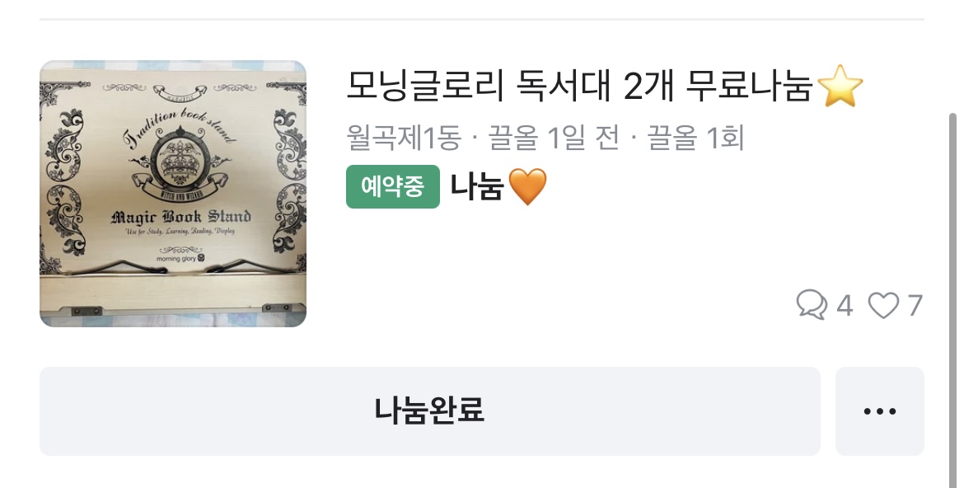Click the morning glory logo in photo

tap(180, 259)
